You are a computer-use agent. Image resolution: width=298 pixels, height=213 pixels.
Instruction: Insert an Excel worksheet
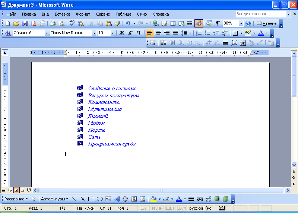181,23
